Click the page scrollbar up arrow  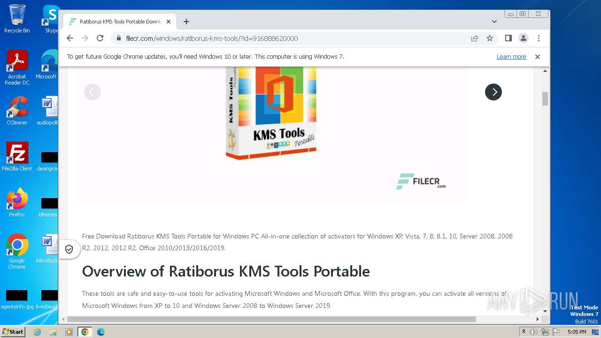545,71
